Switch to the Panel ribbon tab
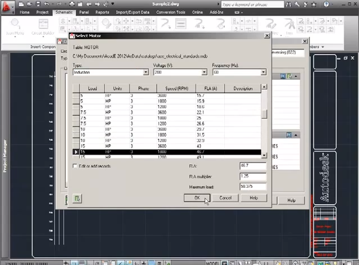Image resolution: width=359 pixels, height=265 pixels. tap(84, 12)
